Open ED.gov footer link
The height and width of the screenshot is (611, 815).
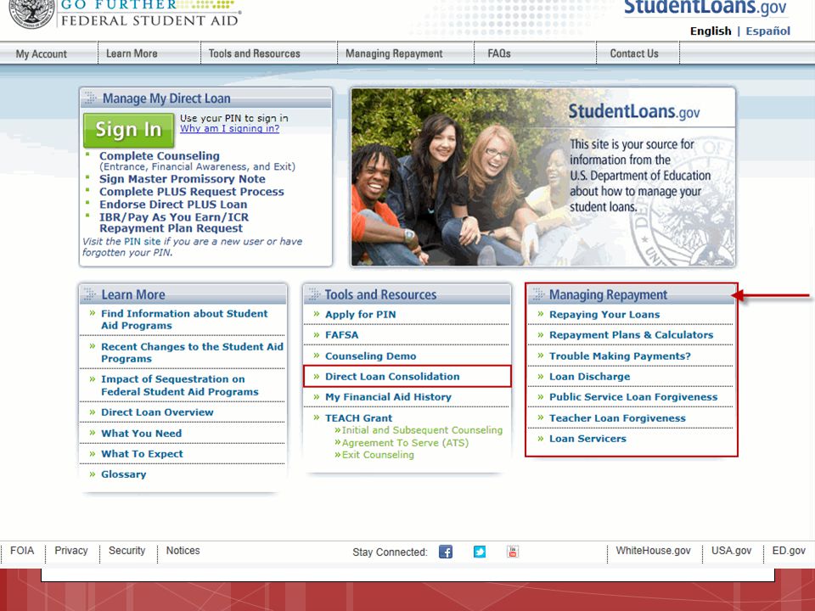[x=789, y=551]
